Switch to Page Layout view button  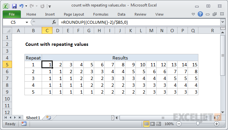coord(152,124)
